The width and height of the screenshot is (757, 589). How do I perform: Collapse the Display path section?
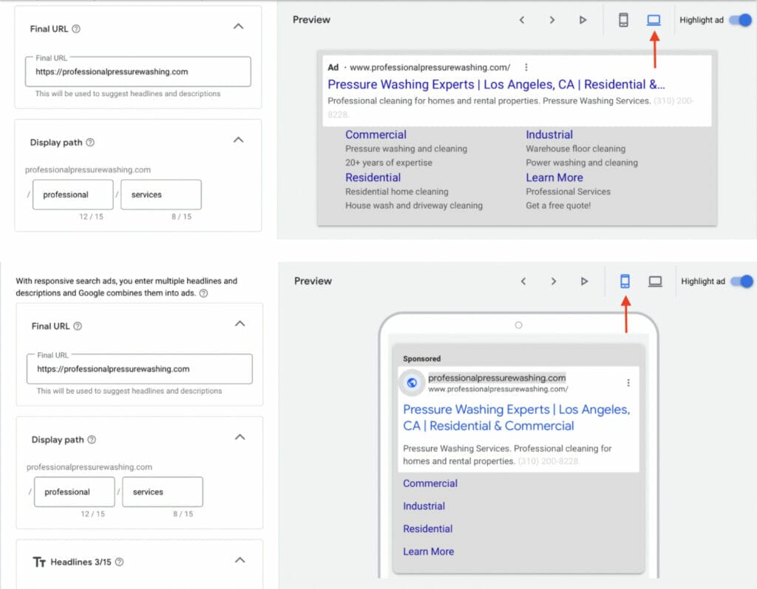[x=238, y=138]
